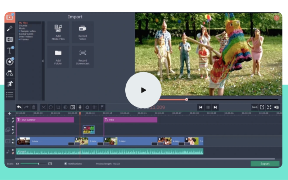
Task: Open Color adjustments half-circle tool
Action: coord(66,107)
